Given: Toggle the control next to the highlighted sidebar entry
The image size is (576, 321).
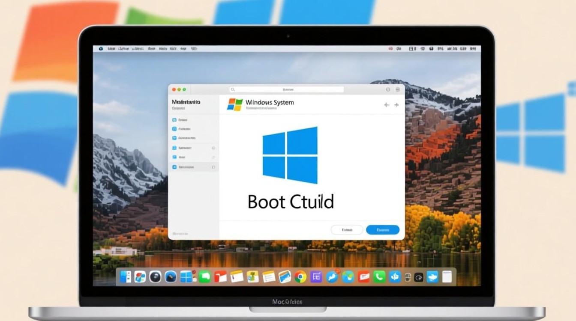Looking at the screenshot, I should pos(213,167).
